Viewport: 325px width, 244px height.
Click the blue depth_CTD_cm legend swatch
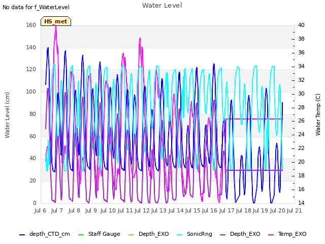click(22, 235)
